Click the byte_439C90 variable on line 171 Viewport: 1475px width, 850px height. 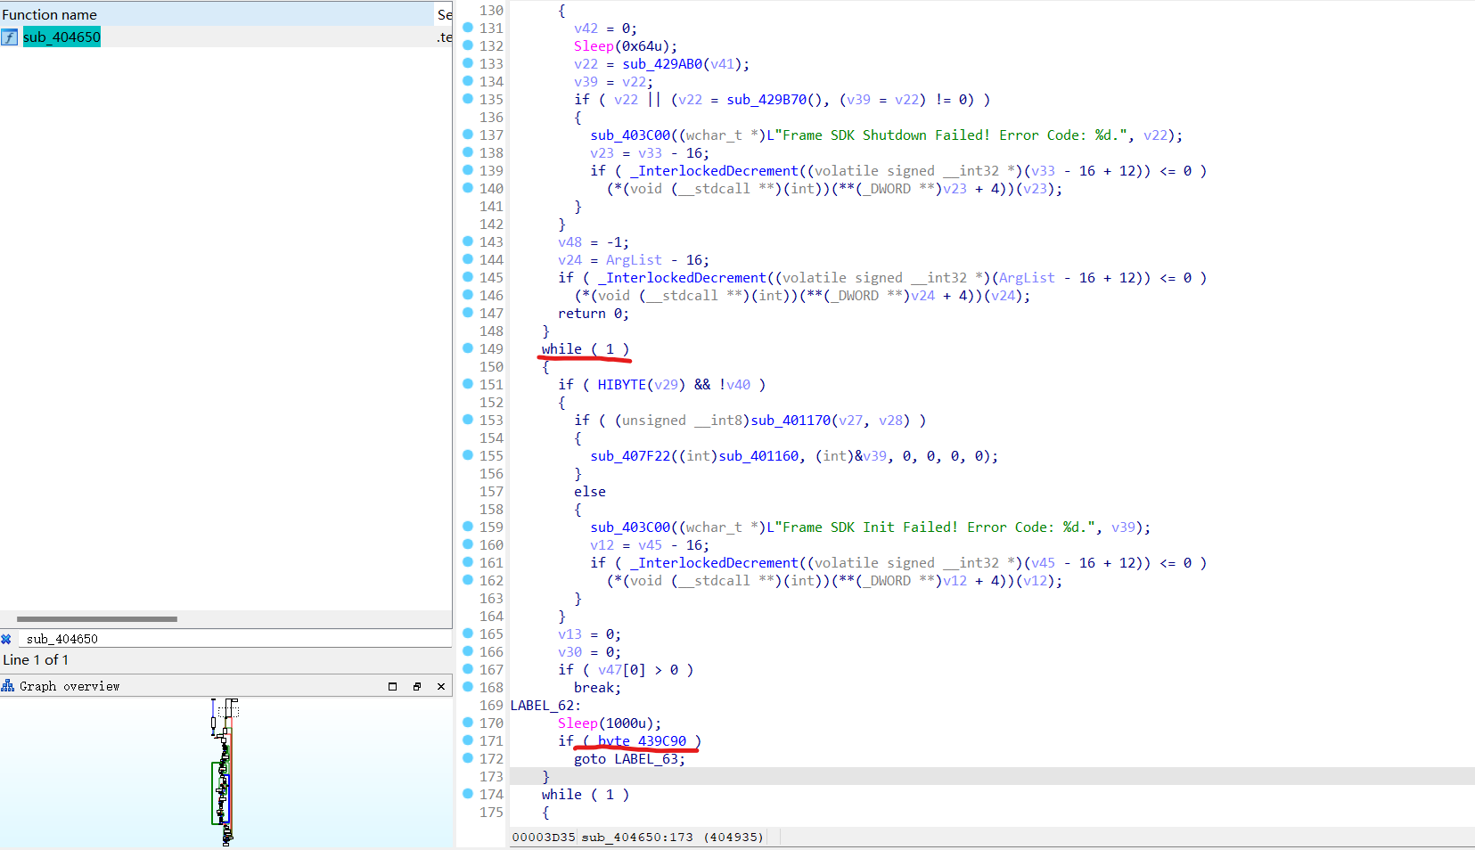point(642,741)
